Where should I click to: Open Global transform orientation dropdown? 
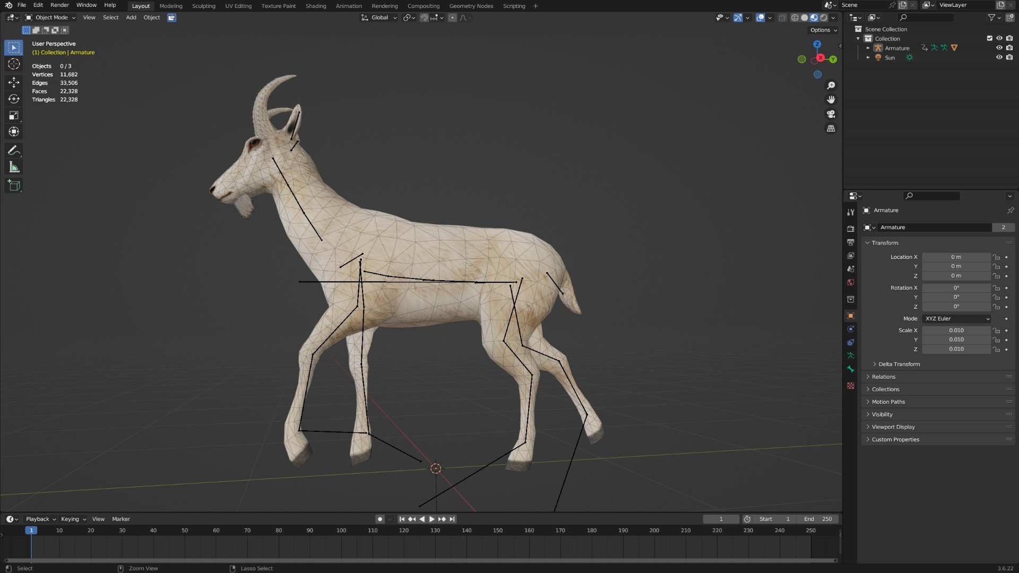(379, 18)
